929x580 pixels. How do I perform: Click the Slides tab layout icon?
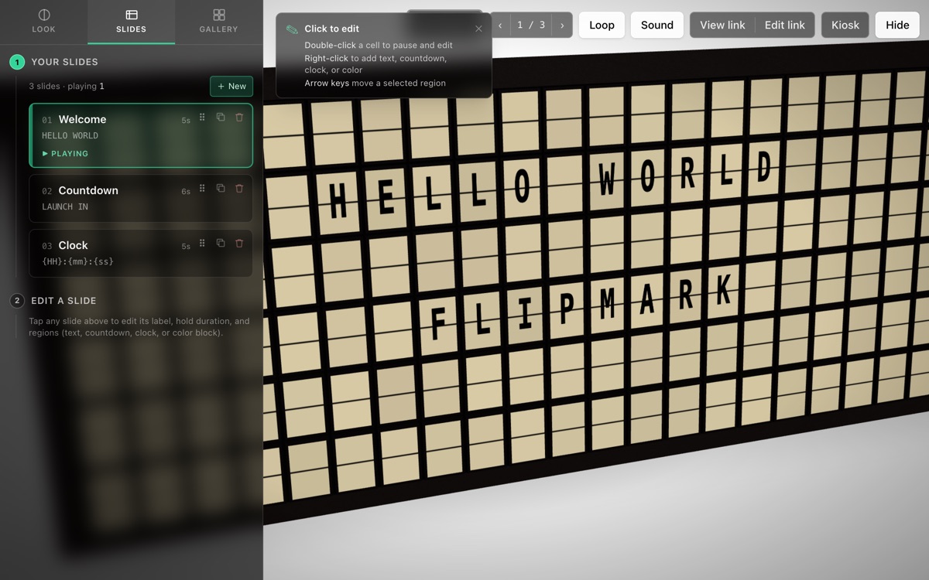[x=132, y=15]
